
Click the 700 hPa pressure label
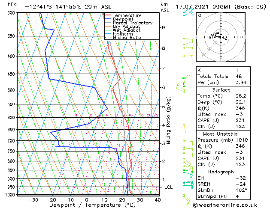pos(11,141)
